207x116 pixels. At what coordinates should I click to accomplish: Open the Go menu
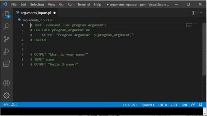click(x=61, y=5)
